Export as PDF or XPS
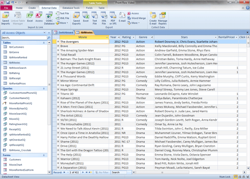This screenshot has height=179, width=250. 113,19
